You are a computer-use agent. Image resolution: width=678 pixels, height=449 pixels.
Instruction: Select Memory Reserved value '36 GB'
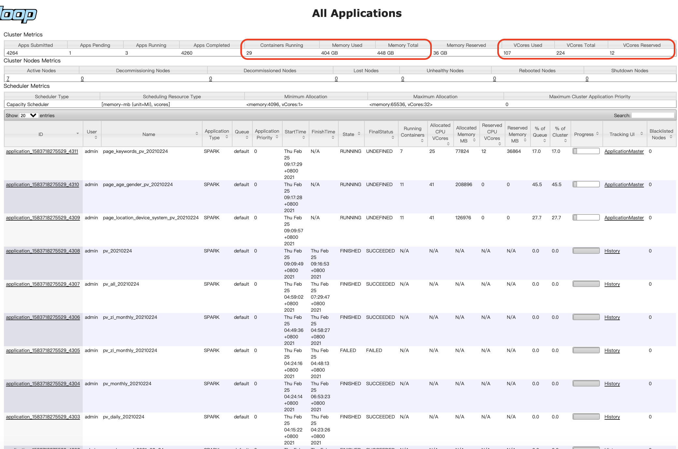tap(440, 53)
